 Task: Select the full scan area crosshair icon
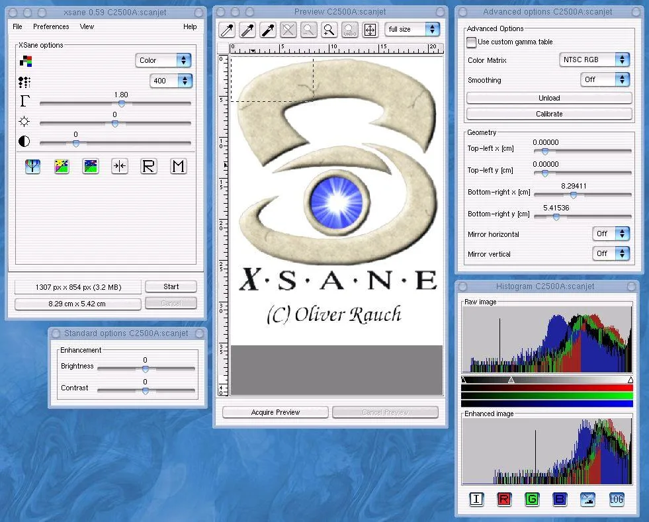pyautogui.click(x=370, y=30)
